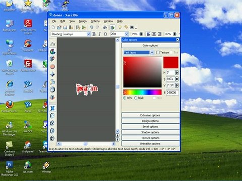This screenshot has width=242, height=181.
Task: Click the round orange button design icon
Action: (52, 67)
